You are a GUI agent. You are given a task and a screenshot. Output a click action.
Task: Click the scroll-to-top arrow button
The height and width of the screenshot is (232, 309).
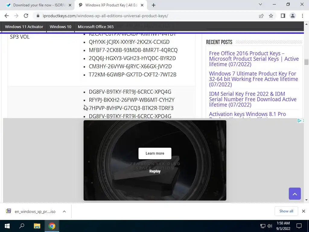(295, 194)
